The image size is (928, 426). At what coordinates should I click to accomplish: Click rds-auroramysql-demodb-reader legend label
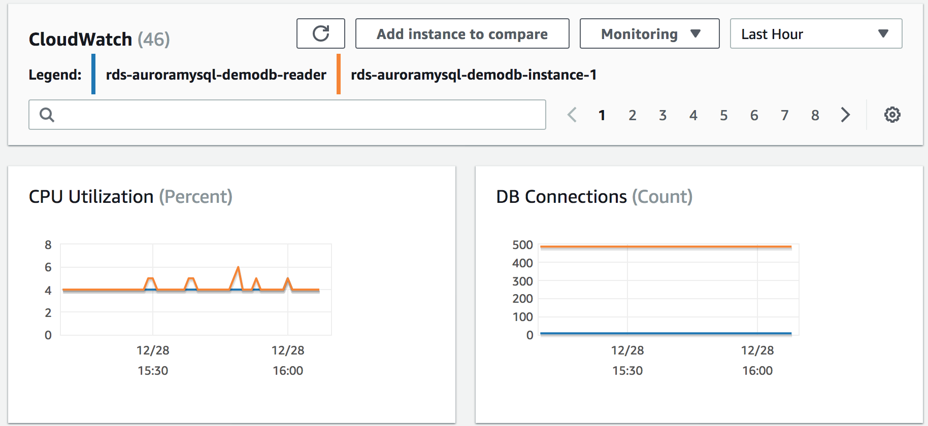click(x=216, y=75)
